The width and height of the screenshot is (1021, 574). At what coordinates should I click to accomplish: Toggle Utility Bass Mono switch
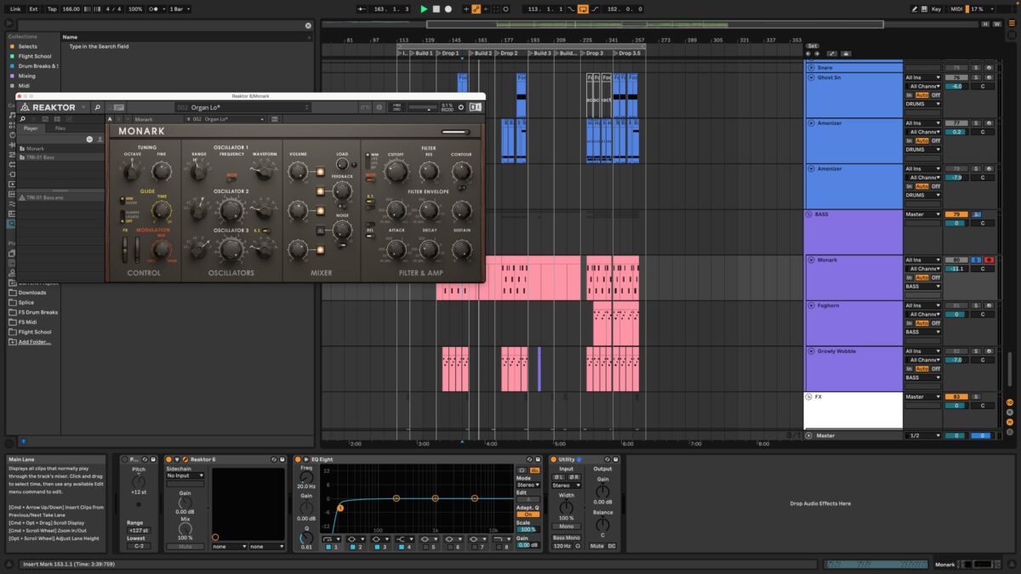(566, 537)
